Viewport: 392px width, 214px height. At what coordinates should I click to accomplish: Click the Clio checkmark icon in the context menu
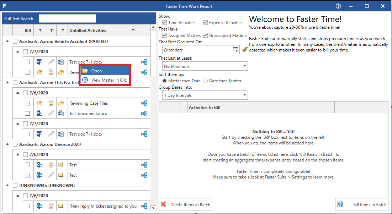85,80
